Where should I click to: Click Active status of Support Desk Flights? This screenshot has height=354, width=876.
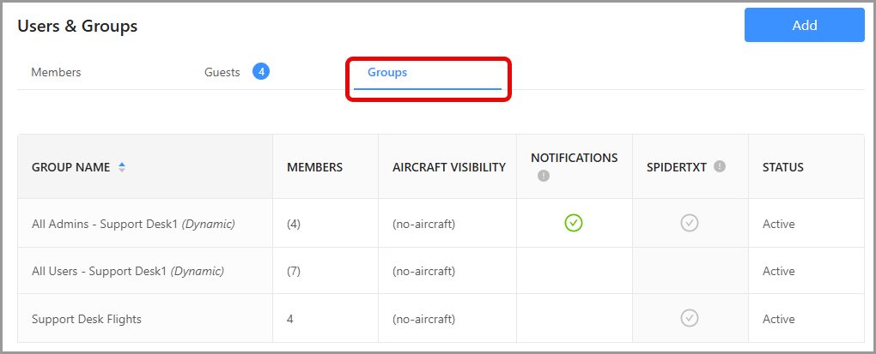click(x=778, y=319)
